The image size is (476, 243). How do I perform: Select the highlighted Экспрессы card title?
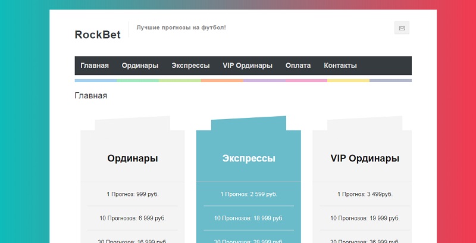tap(249, 158)
